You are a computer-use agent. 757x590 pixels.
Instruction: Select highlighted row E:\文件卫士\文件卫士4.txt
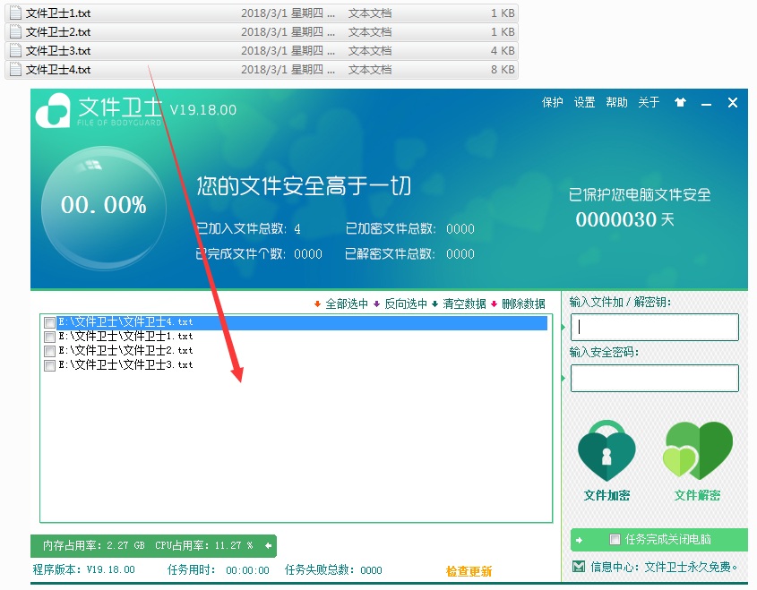pyautogui.click(x=296, y=322)
